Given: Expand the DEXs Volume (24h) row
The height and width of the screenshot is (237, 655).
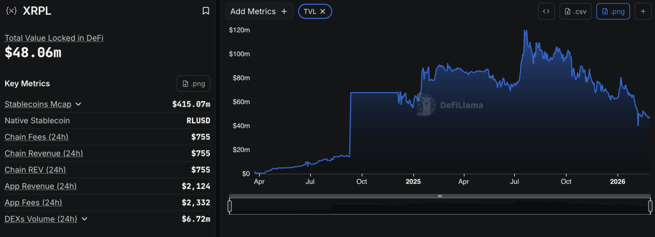Looking at the screenshot, I should pyautogui.click(x=85, y=218).
